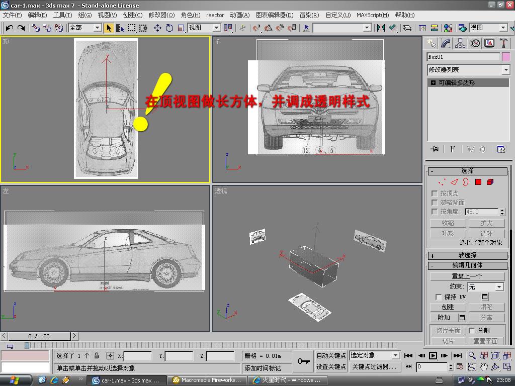Screen dimensions: 515x386
Task: Open the 约束 constraint dropdown
Action: [499, 287]
